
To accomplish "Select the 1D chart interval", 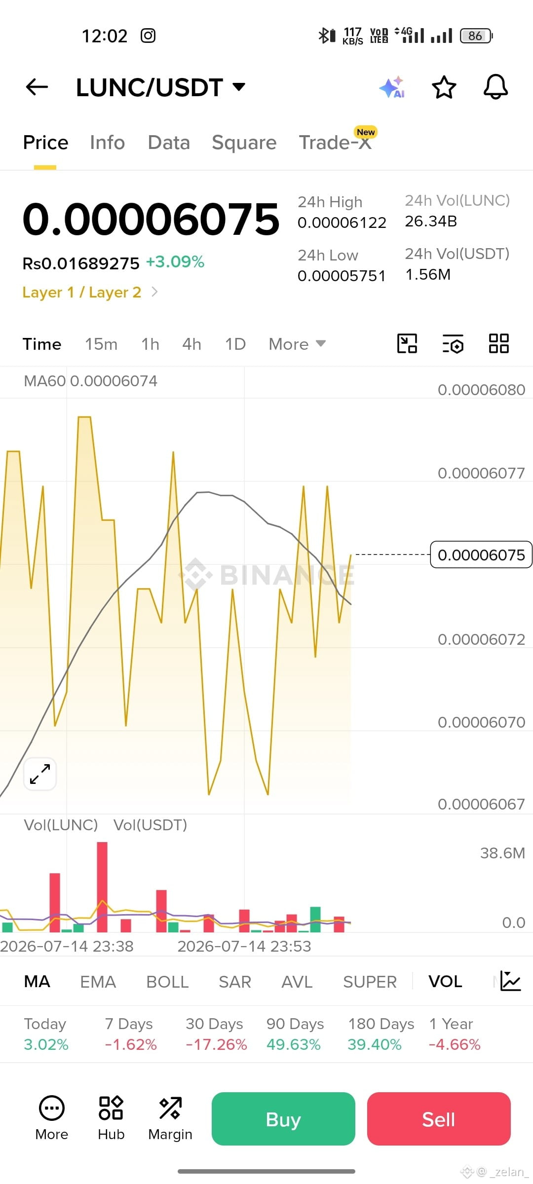I will (x=235, y=344).
